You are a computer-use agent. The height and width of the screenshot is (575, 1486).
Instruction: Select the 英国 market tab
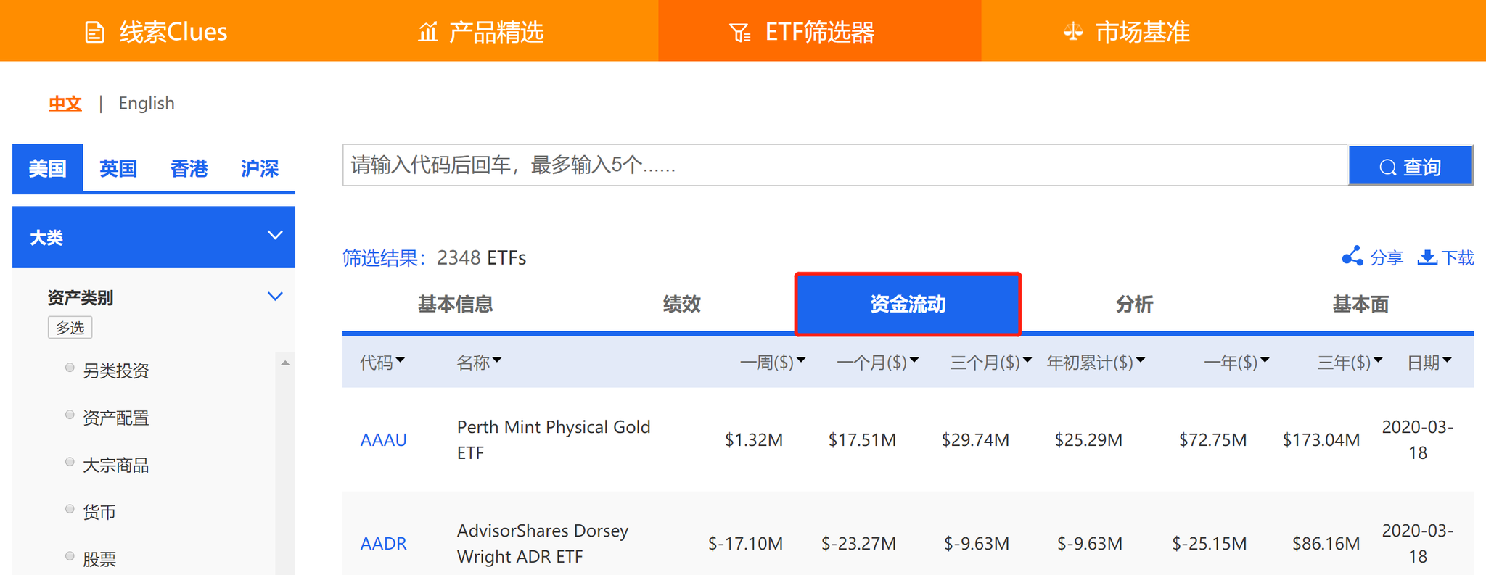click(x=118, y=168)
